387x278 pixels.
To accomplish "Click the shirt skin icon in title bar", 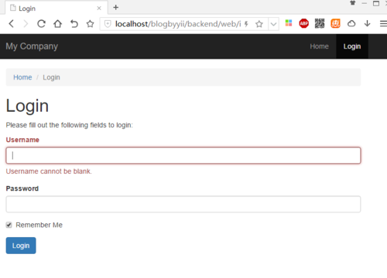I will point(353,3).
